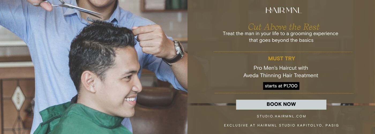The height and width of the screenshot is (134, 375).
Task: Click the MUST TRY label
Action: pyautogui.click(x=281, y=58)
